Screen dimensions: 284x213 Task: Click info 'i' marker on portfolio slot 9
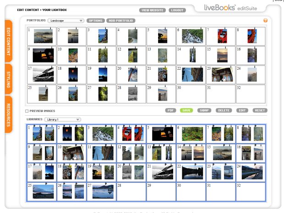point(53,48)
